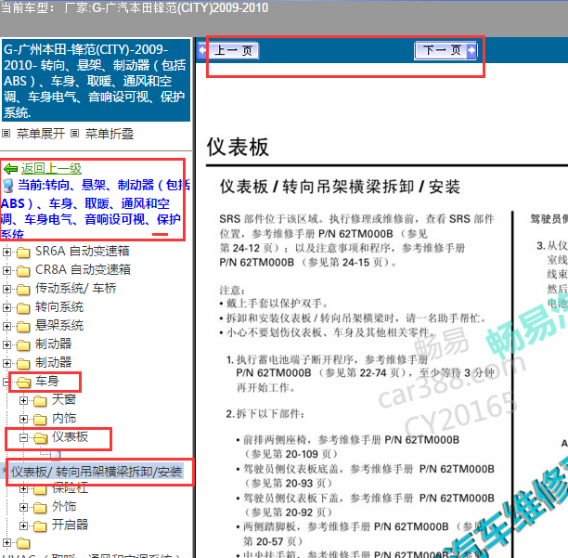Click the 天窗 folder icon
The height and width of the screenshot is (558, 568).
point(40,401)
